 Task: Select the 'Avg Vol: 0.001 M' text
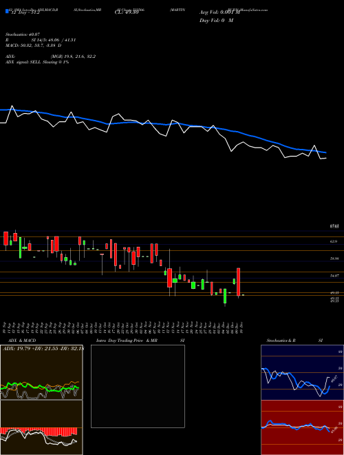pyautogui.click(x=219, y=12)
